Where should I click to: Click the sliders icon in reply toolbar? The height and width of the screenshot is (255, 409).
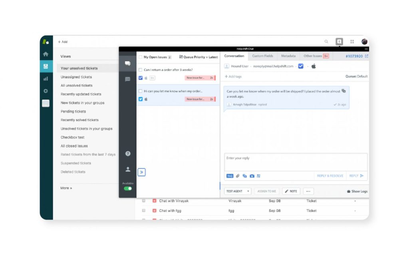258,176
